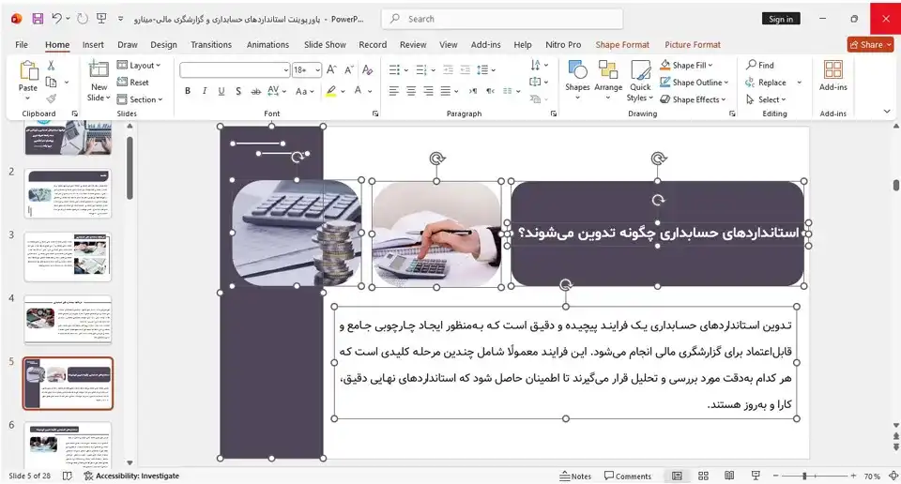
Task: Select the Format Painter brush
Action: [x=51, y=98]
